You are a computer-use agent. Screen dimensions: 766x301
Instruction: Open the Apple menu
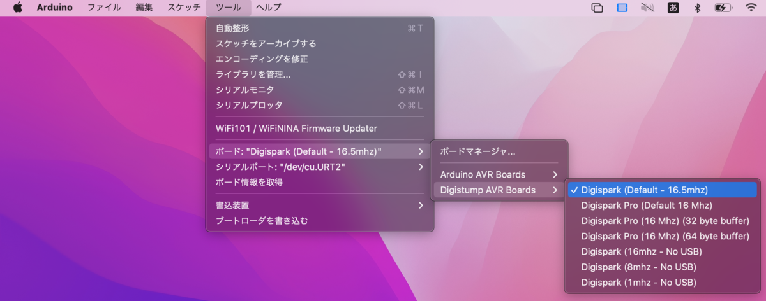tap(18, 8)
